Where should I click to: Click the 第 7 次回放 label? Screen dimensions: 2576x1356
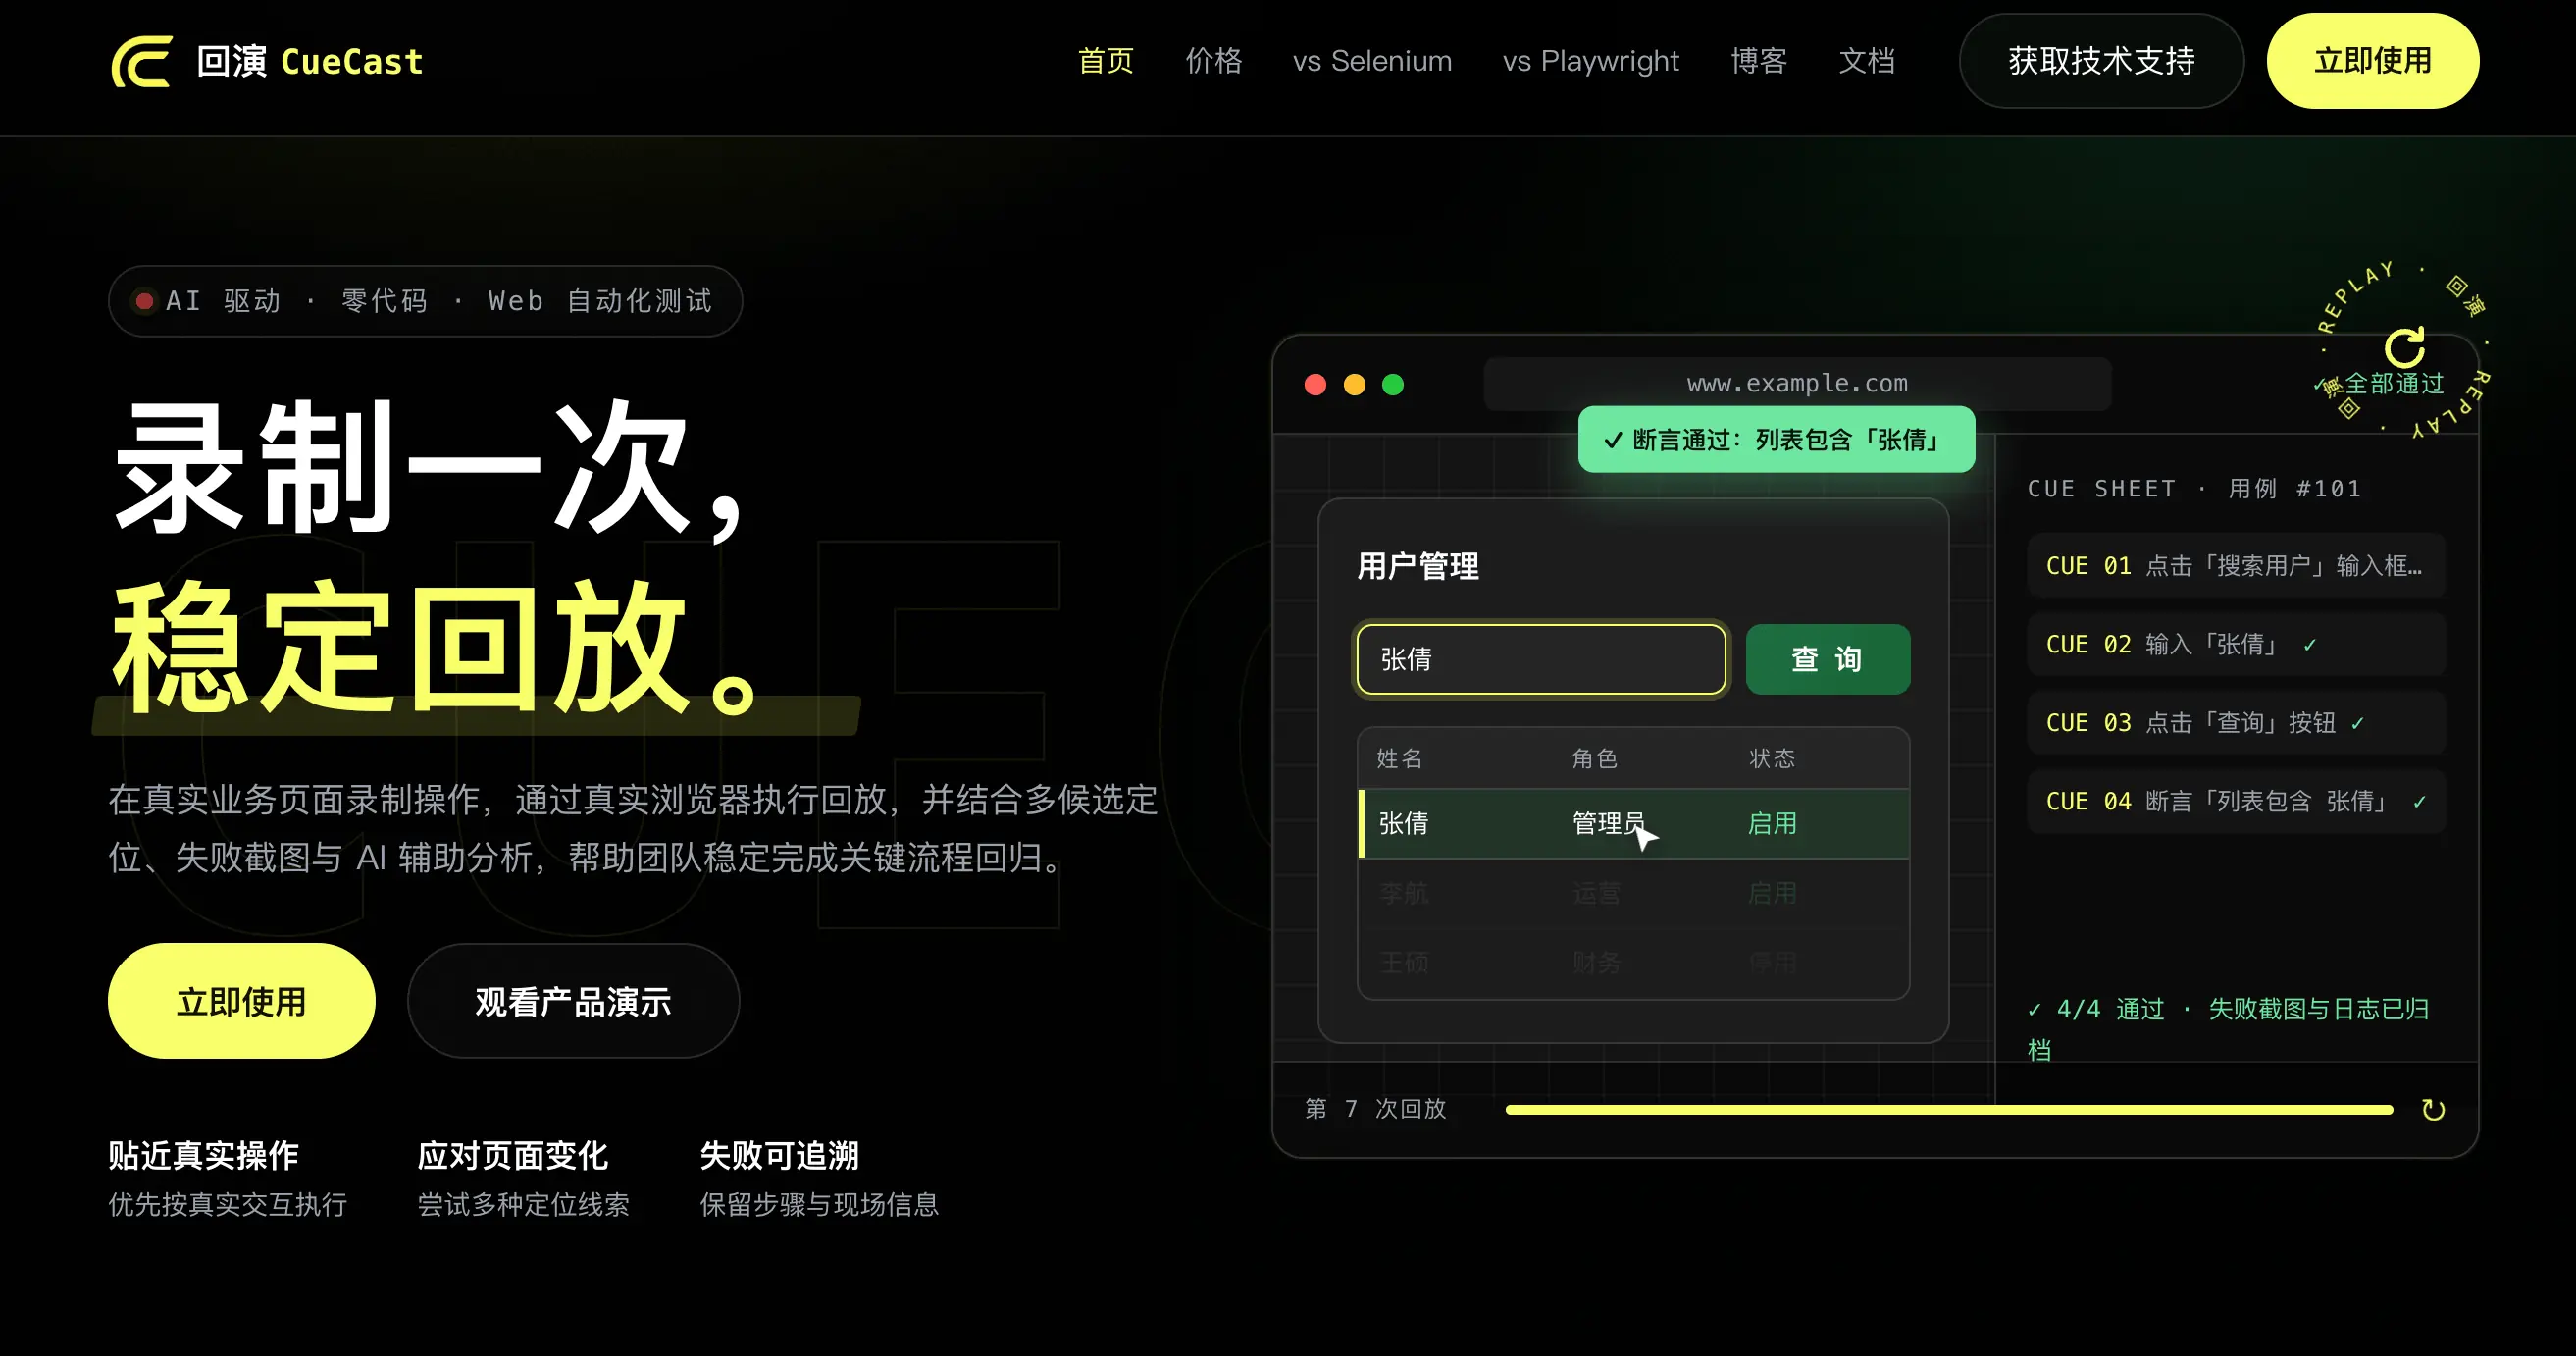(x=1375, y=1109)
